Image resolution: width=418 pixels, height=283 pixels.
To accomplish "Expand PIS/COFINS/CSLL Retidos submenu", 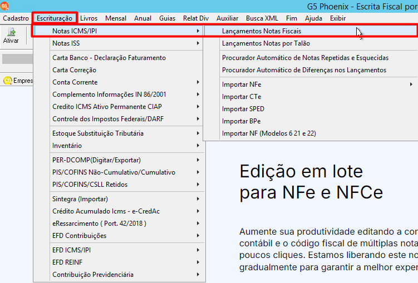I will (x=119, y=185).
